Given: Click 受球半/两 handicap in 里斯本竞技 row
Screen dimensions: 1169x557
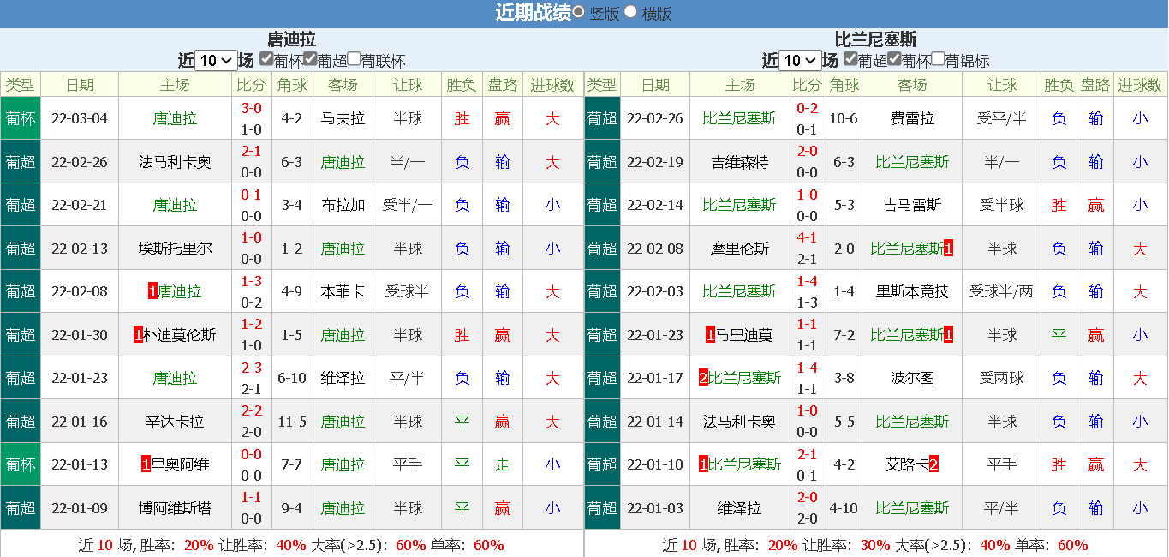Looking at the screenshot, I should click(1001, 291).
